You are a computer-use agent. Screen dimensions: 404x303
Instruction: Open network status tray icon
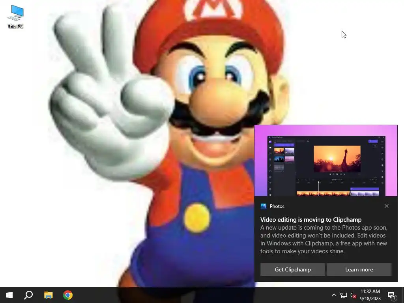tap(344, 295)
